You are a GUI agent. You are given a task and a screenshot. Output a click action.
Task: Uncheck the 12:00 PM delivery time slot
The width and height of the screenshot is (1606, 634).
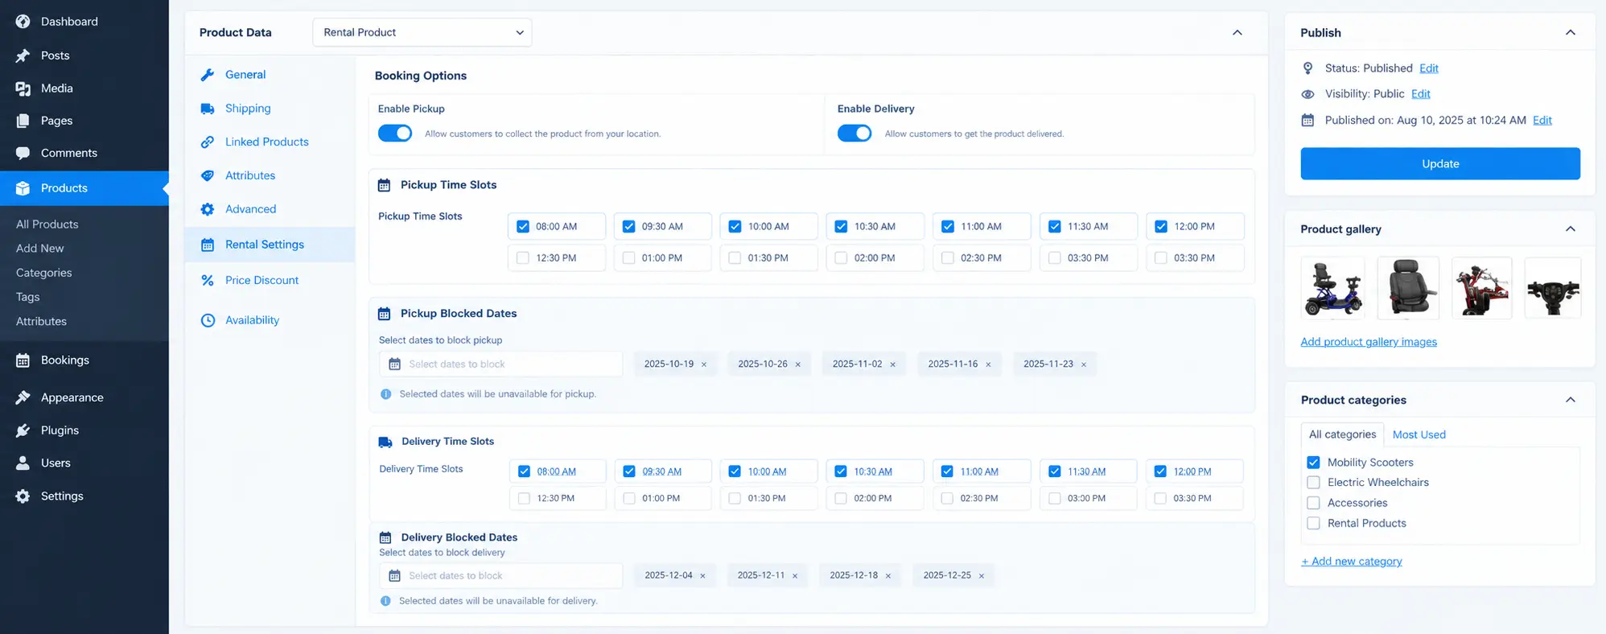click(x=1160, y=471)
